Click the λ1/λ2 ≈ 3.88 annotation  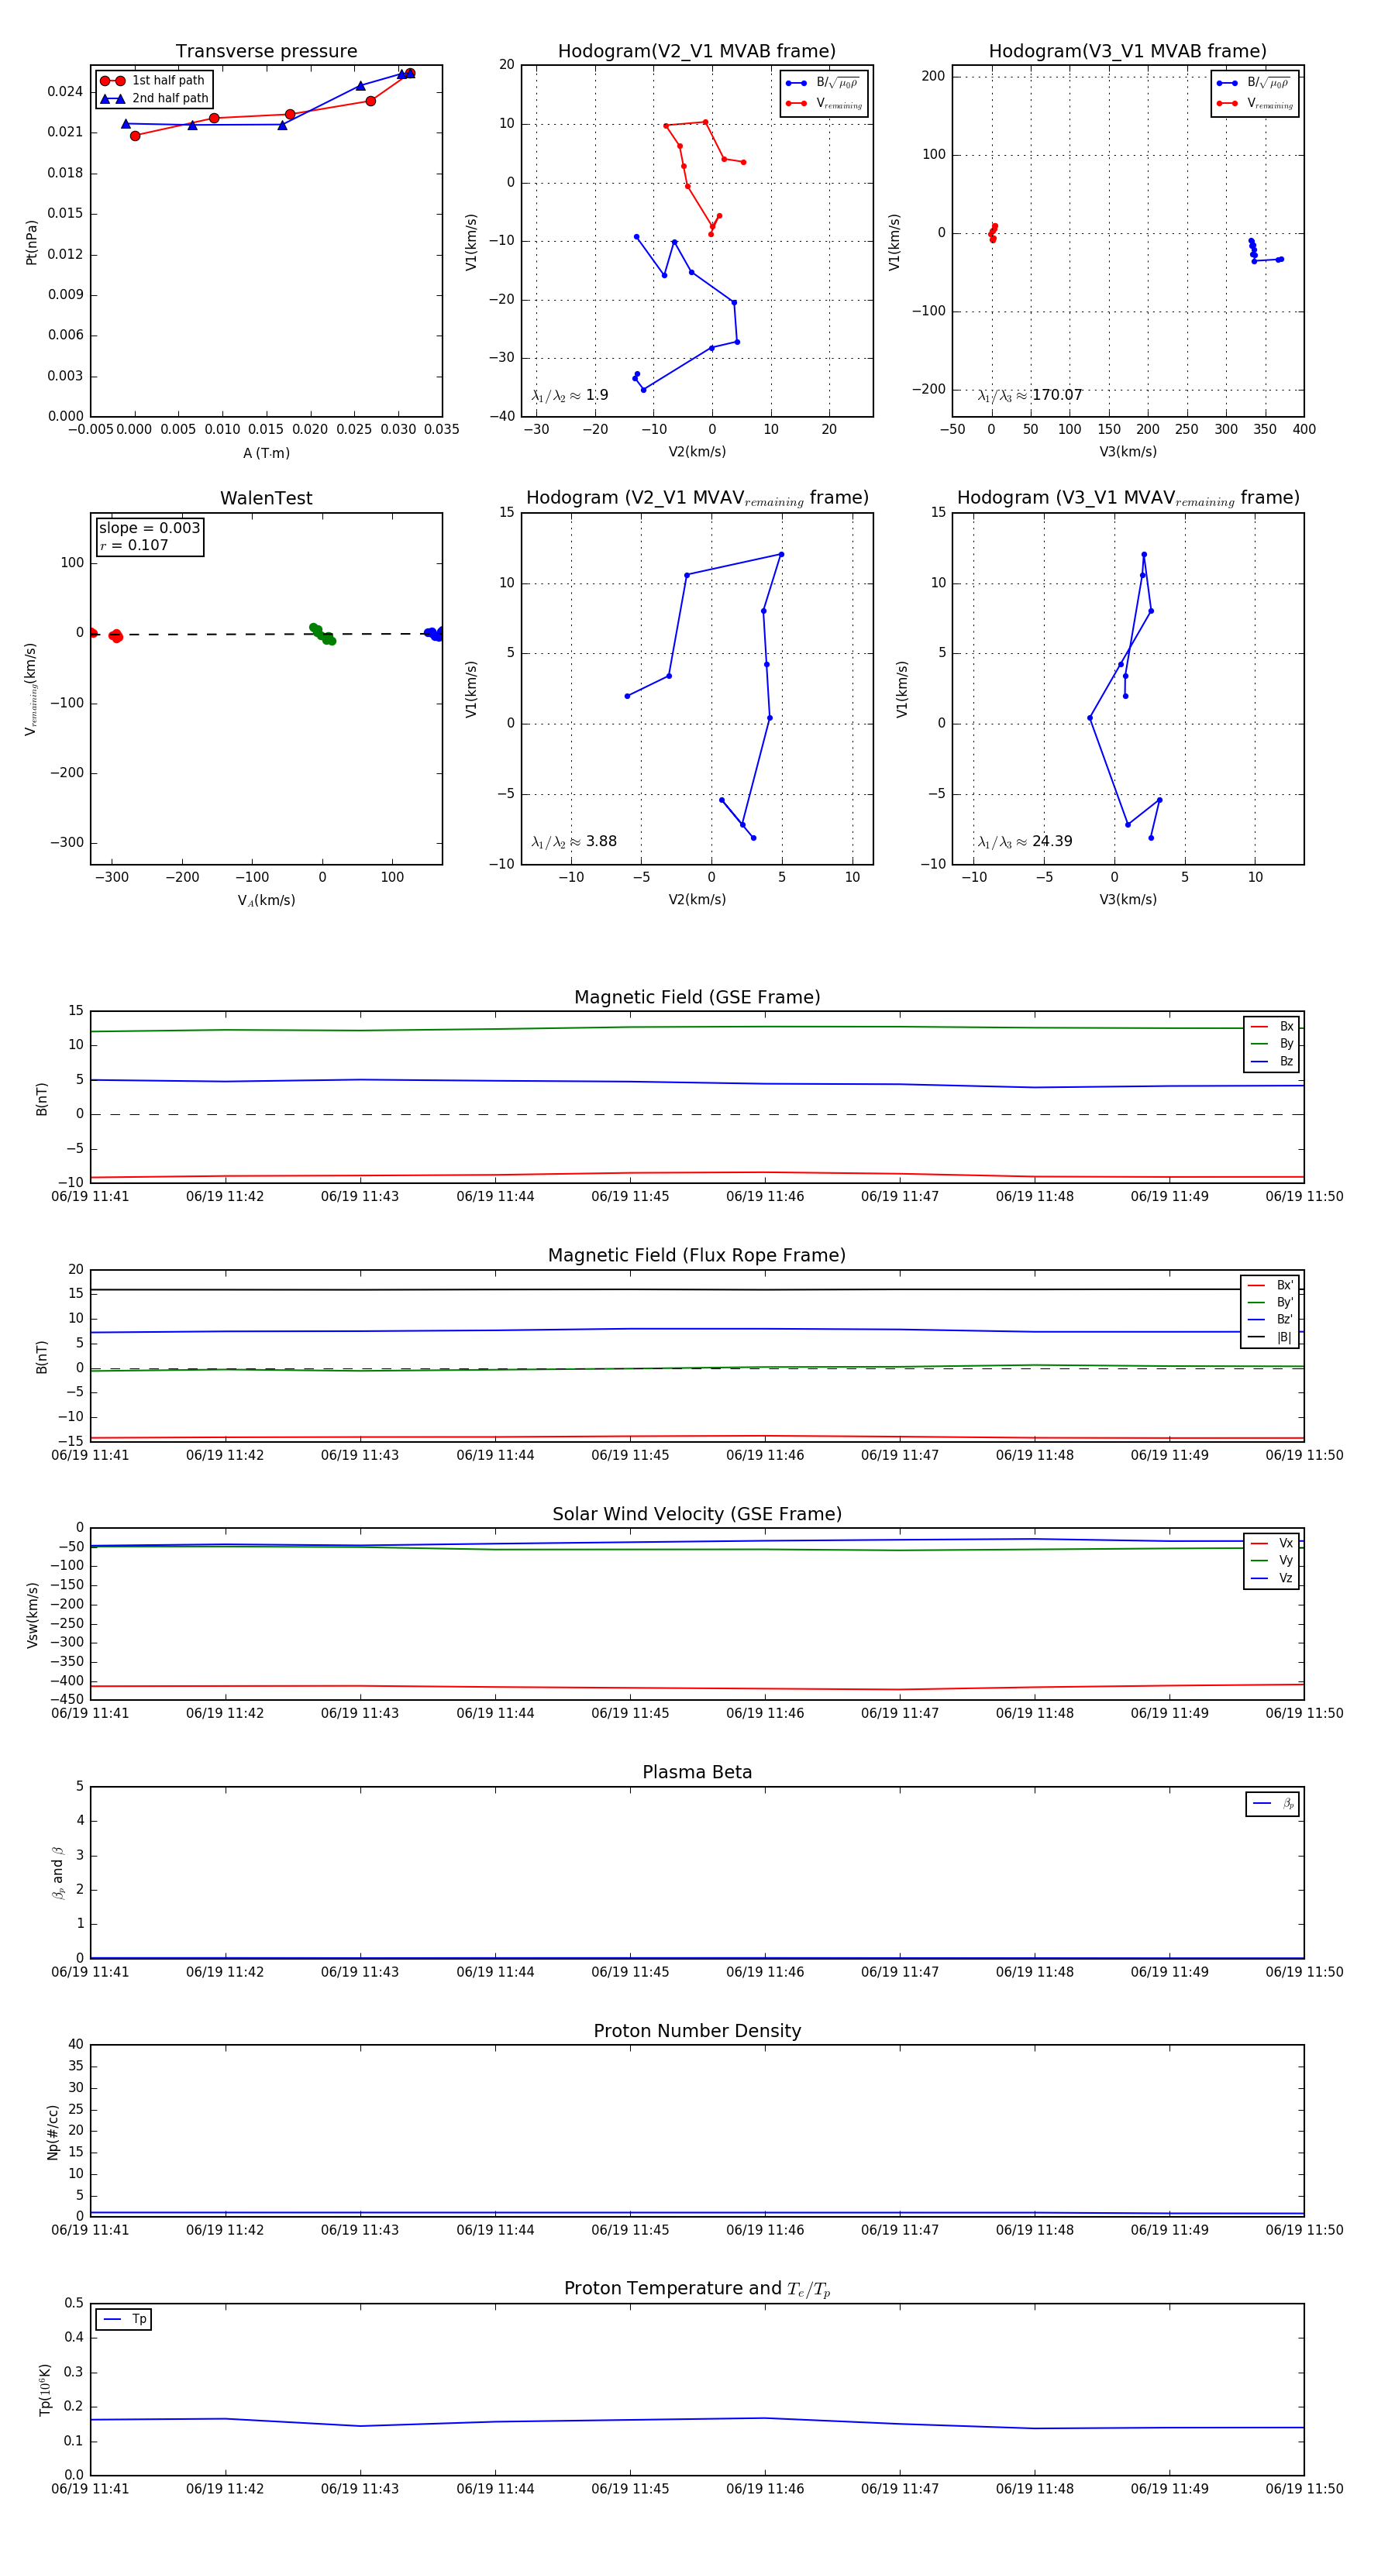[x=573, y=841]
